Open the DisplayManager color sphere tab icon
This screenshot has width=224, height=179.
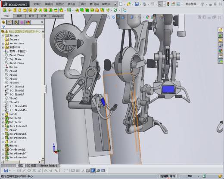click(28, 22)
